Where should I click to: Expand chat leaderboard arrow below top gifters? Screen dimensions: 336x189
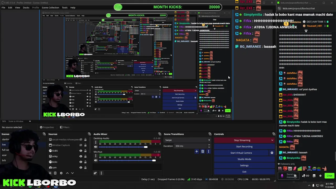(x=306, y=31)
